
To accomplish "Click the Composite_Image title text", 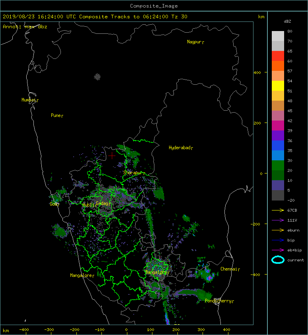I will pyautogui.click(x=154, y=6).
